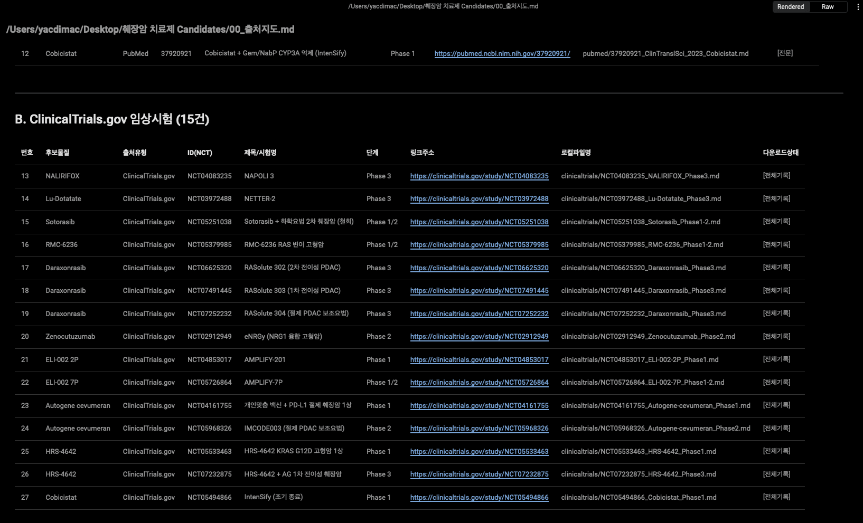Click the "ELI-002 7P" candidate cell
The width and height of the screenshot is (863, 523).
click(x=62, y=383)
